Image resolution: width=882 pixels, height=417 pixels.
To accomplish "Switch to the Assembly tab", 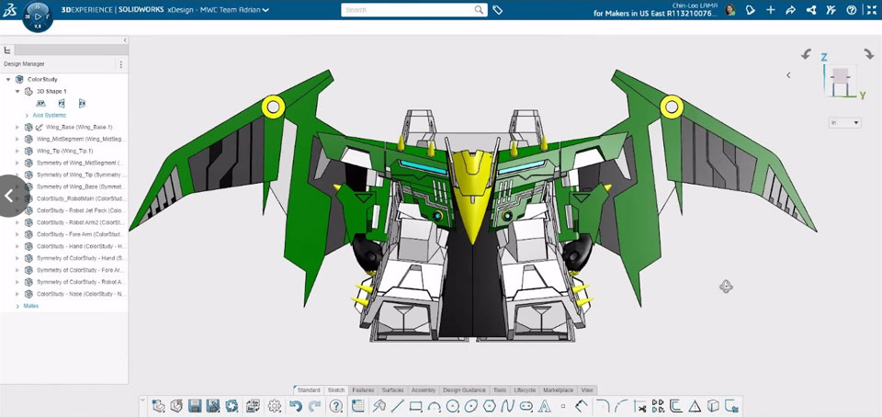I will point(424,390).
